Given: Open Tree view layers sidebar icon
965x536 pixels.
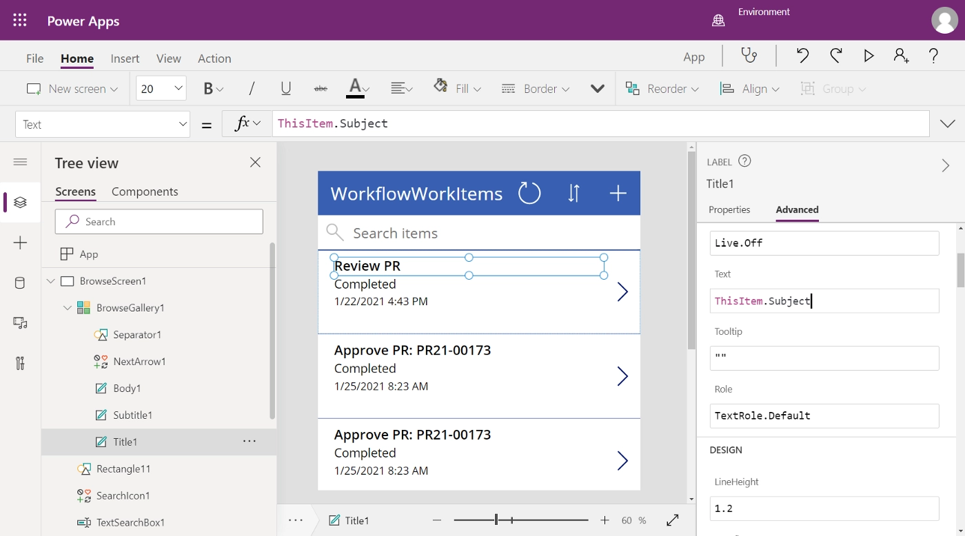Looking at the screenshot, I should [20, 203].
